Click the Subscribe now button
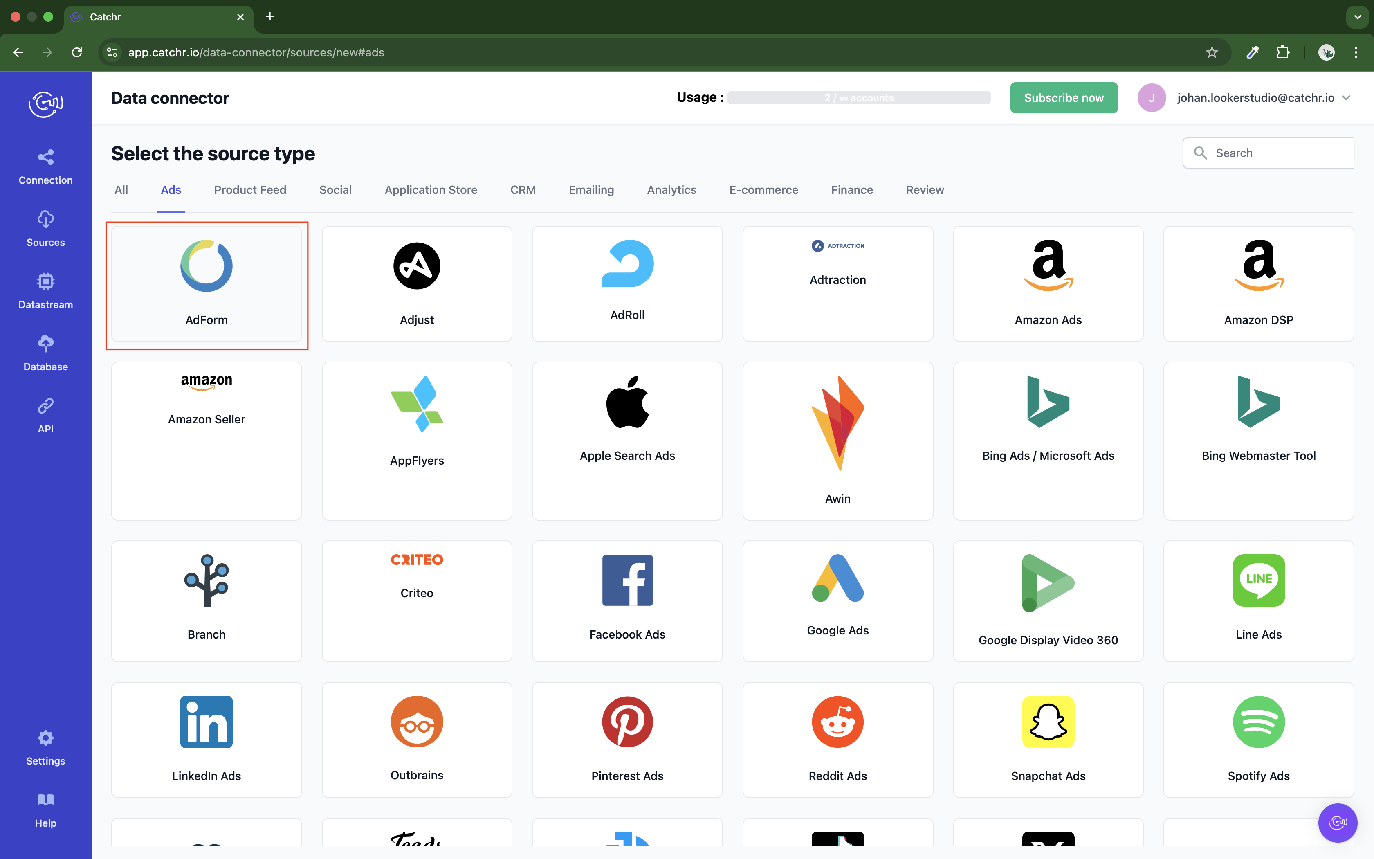The height and width of the screenshot is (859, 1374). click(1064, 98)
